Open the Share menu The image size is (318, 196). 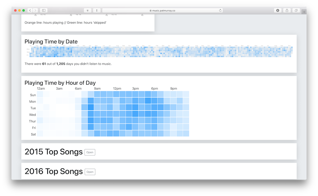pyautogui.click(x=287, y=10)
